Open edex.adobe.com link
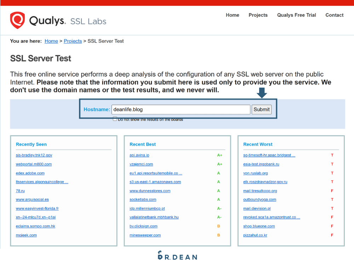This screenshot has width=354, height=265. point(30,173)
